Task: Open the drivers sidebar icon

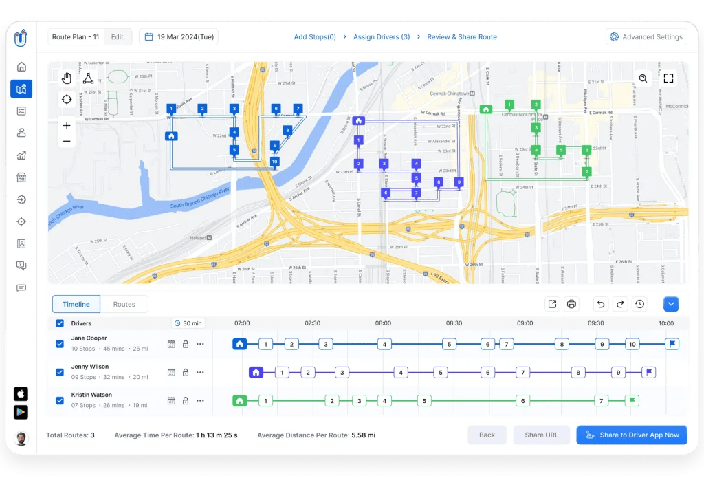Action: (21, 133)
